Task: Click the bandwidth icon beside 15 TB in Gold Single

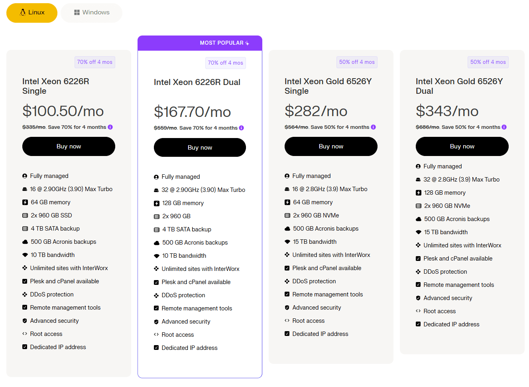Action: (287, 242)
